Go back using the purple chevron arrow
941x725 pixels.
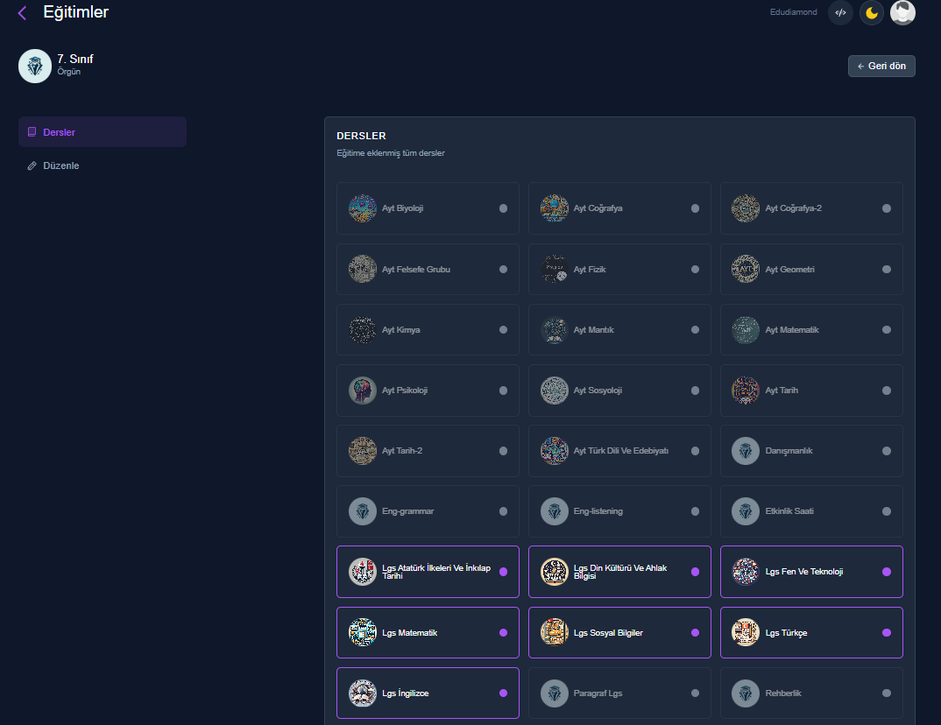tap(22, 12)
